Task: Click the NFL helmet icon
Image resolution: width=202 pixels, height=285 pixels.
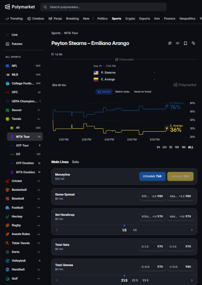Action: click(8, 66)
